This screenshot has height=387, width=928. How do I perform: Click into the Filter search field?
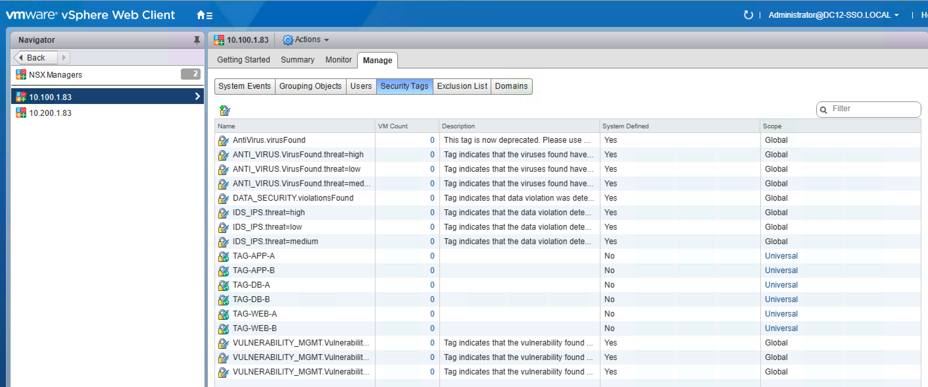872,109
